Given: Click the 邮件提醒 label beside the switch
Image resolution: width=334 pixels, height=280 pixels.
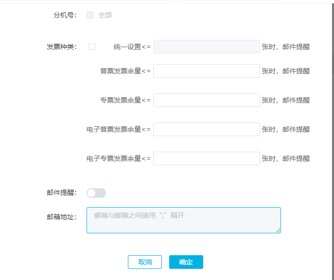Looking at the screenshot, I should tap(62, 192).
